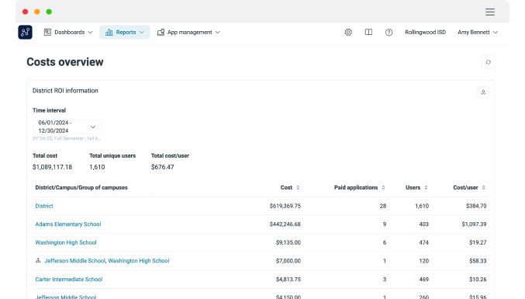Click the app logo home icon

(x=25, y=32)
